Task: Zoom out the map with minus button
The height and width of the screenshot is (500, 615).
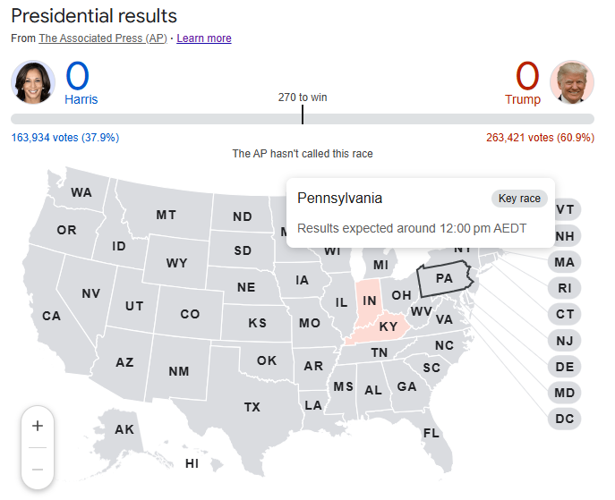Action: pyautogui.click(x=38, y=469)
